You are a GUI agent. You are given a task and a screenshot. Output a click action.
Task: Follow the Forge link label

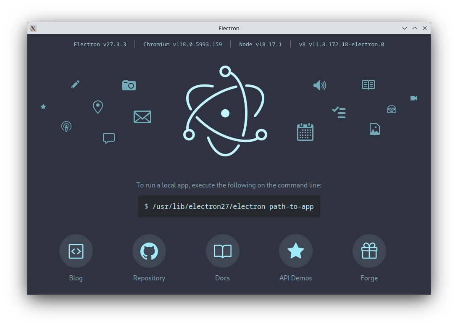click(x=369, y=278)
